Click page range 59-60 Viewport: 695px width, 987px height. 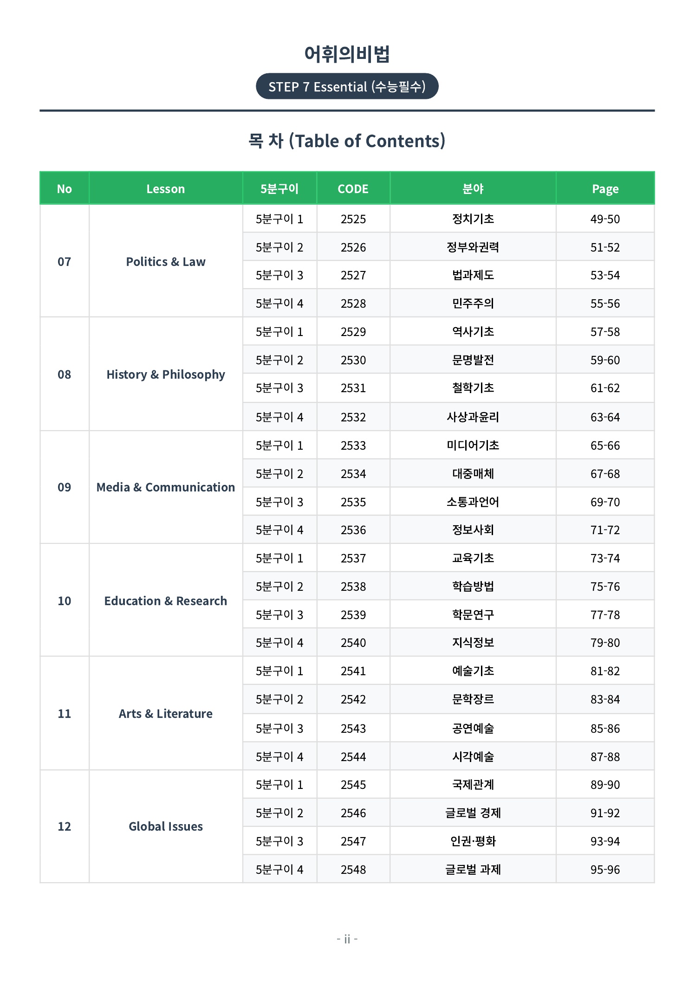click(605, 360)
